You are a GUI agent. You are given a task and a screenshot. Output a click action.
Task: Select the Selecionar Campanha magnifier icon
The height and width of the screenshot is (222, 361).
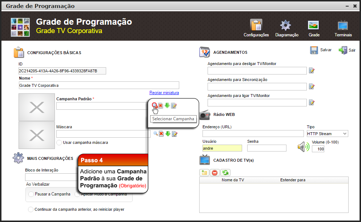155,106
